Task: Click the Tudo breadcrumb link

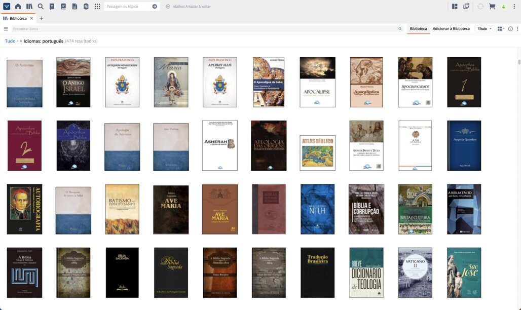Action: tap(10, 41)
